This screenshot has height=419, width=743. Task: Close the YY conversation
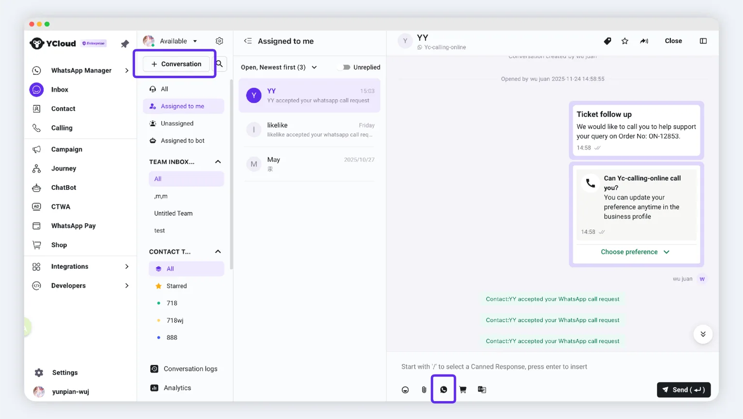673,41
